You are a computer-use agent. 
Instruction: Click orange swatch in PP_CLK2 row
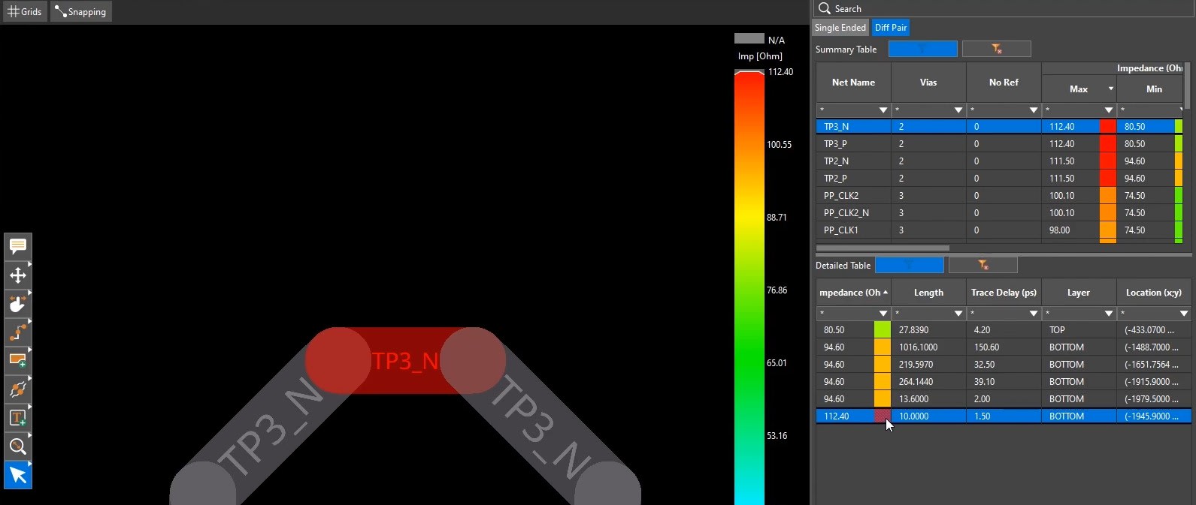click(x=1107, y=195)
